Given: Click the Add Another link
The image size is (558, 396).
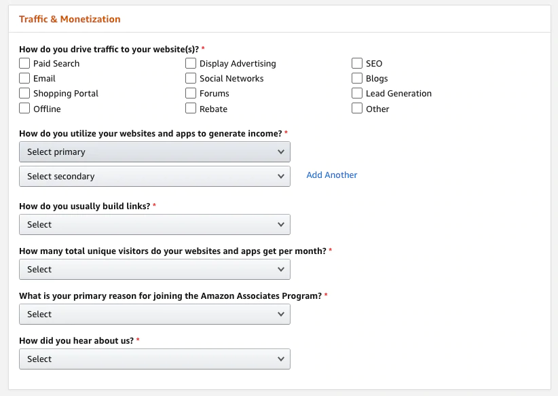Looking at the screenshot, I should click(x=331, y=175).
